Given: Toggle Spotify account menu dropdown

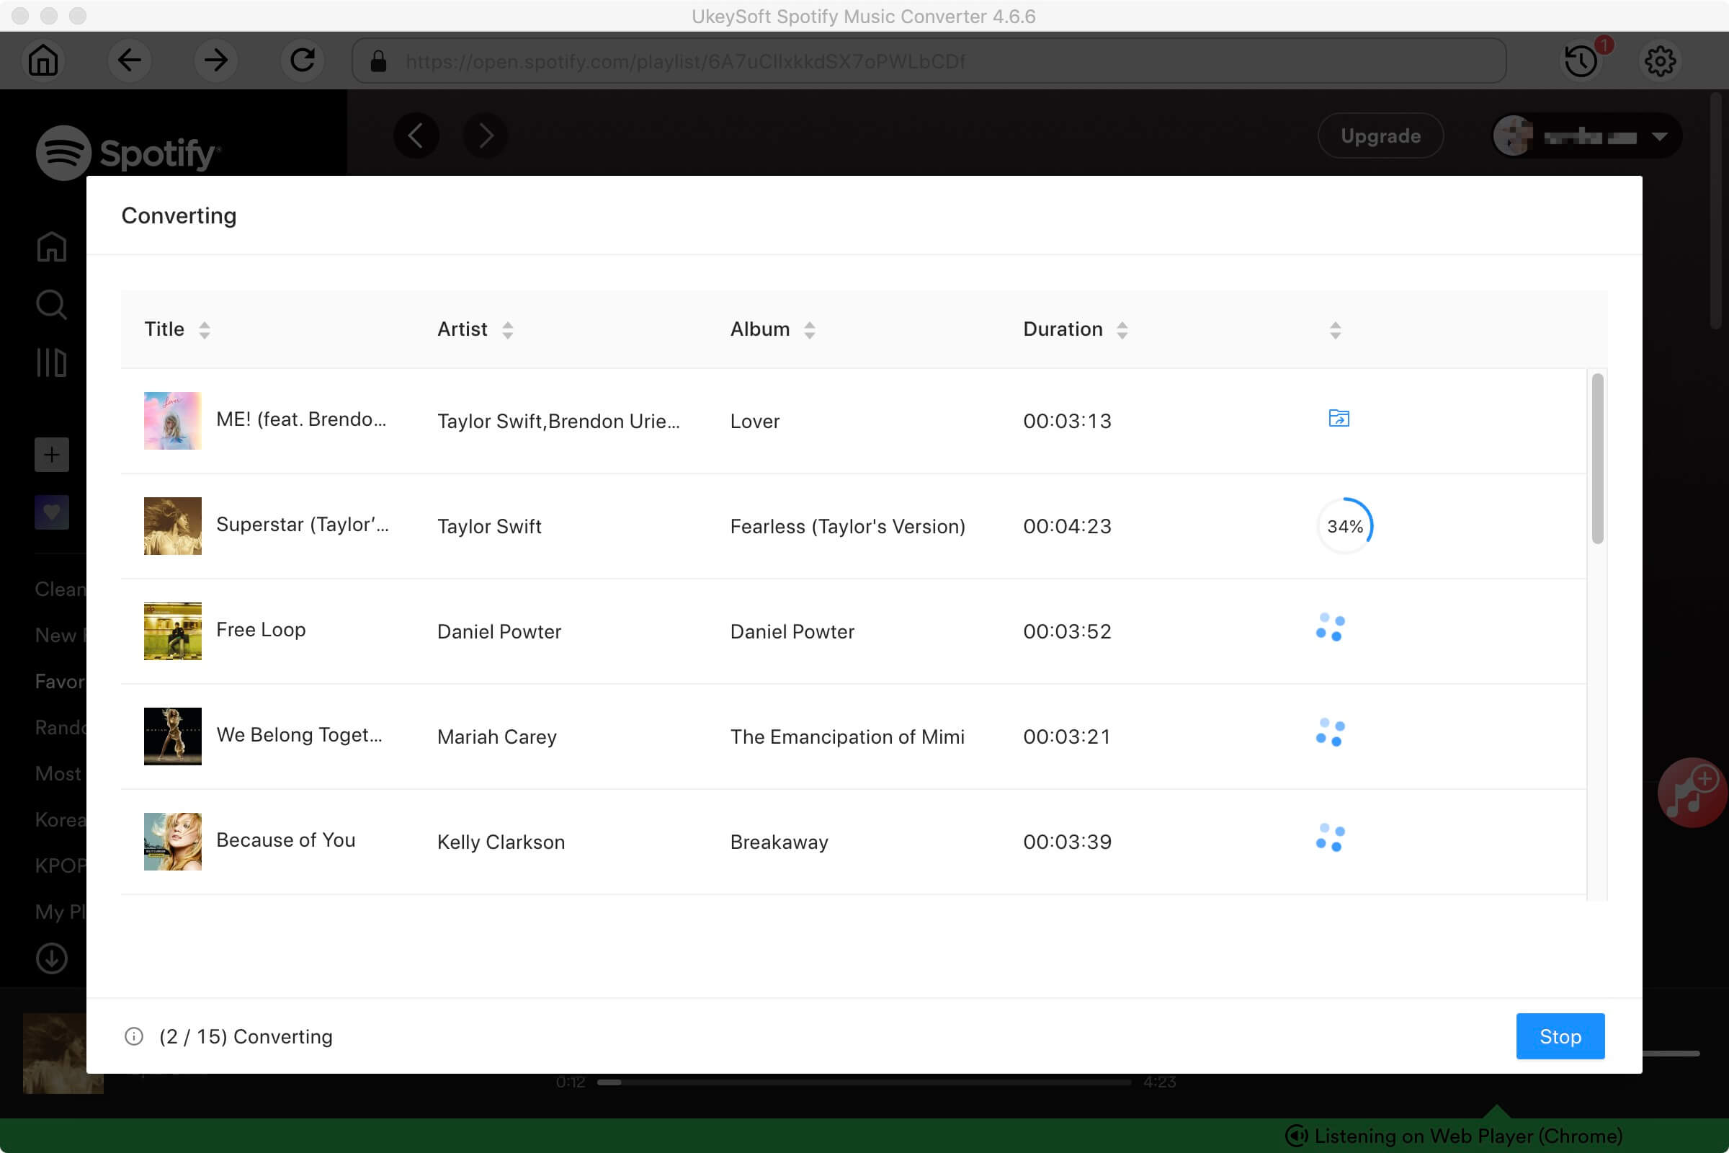Looking at the screenshot, I should (x=1661, y=135).
